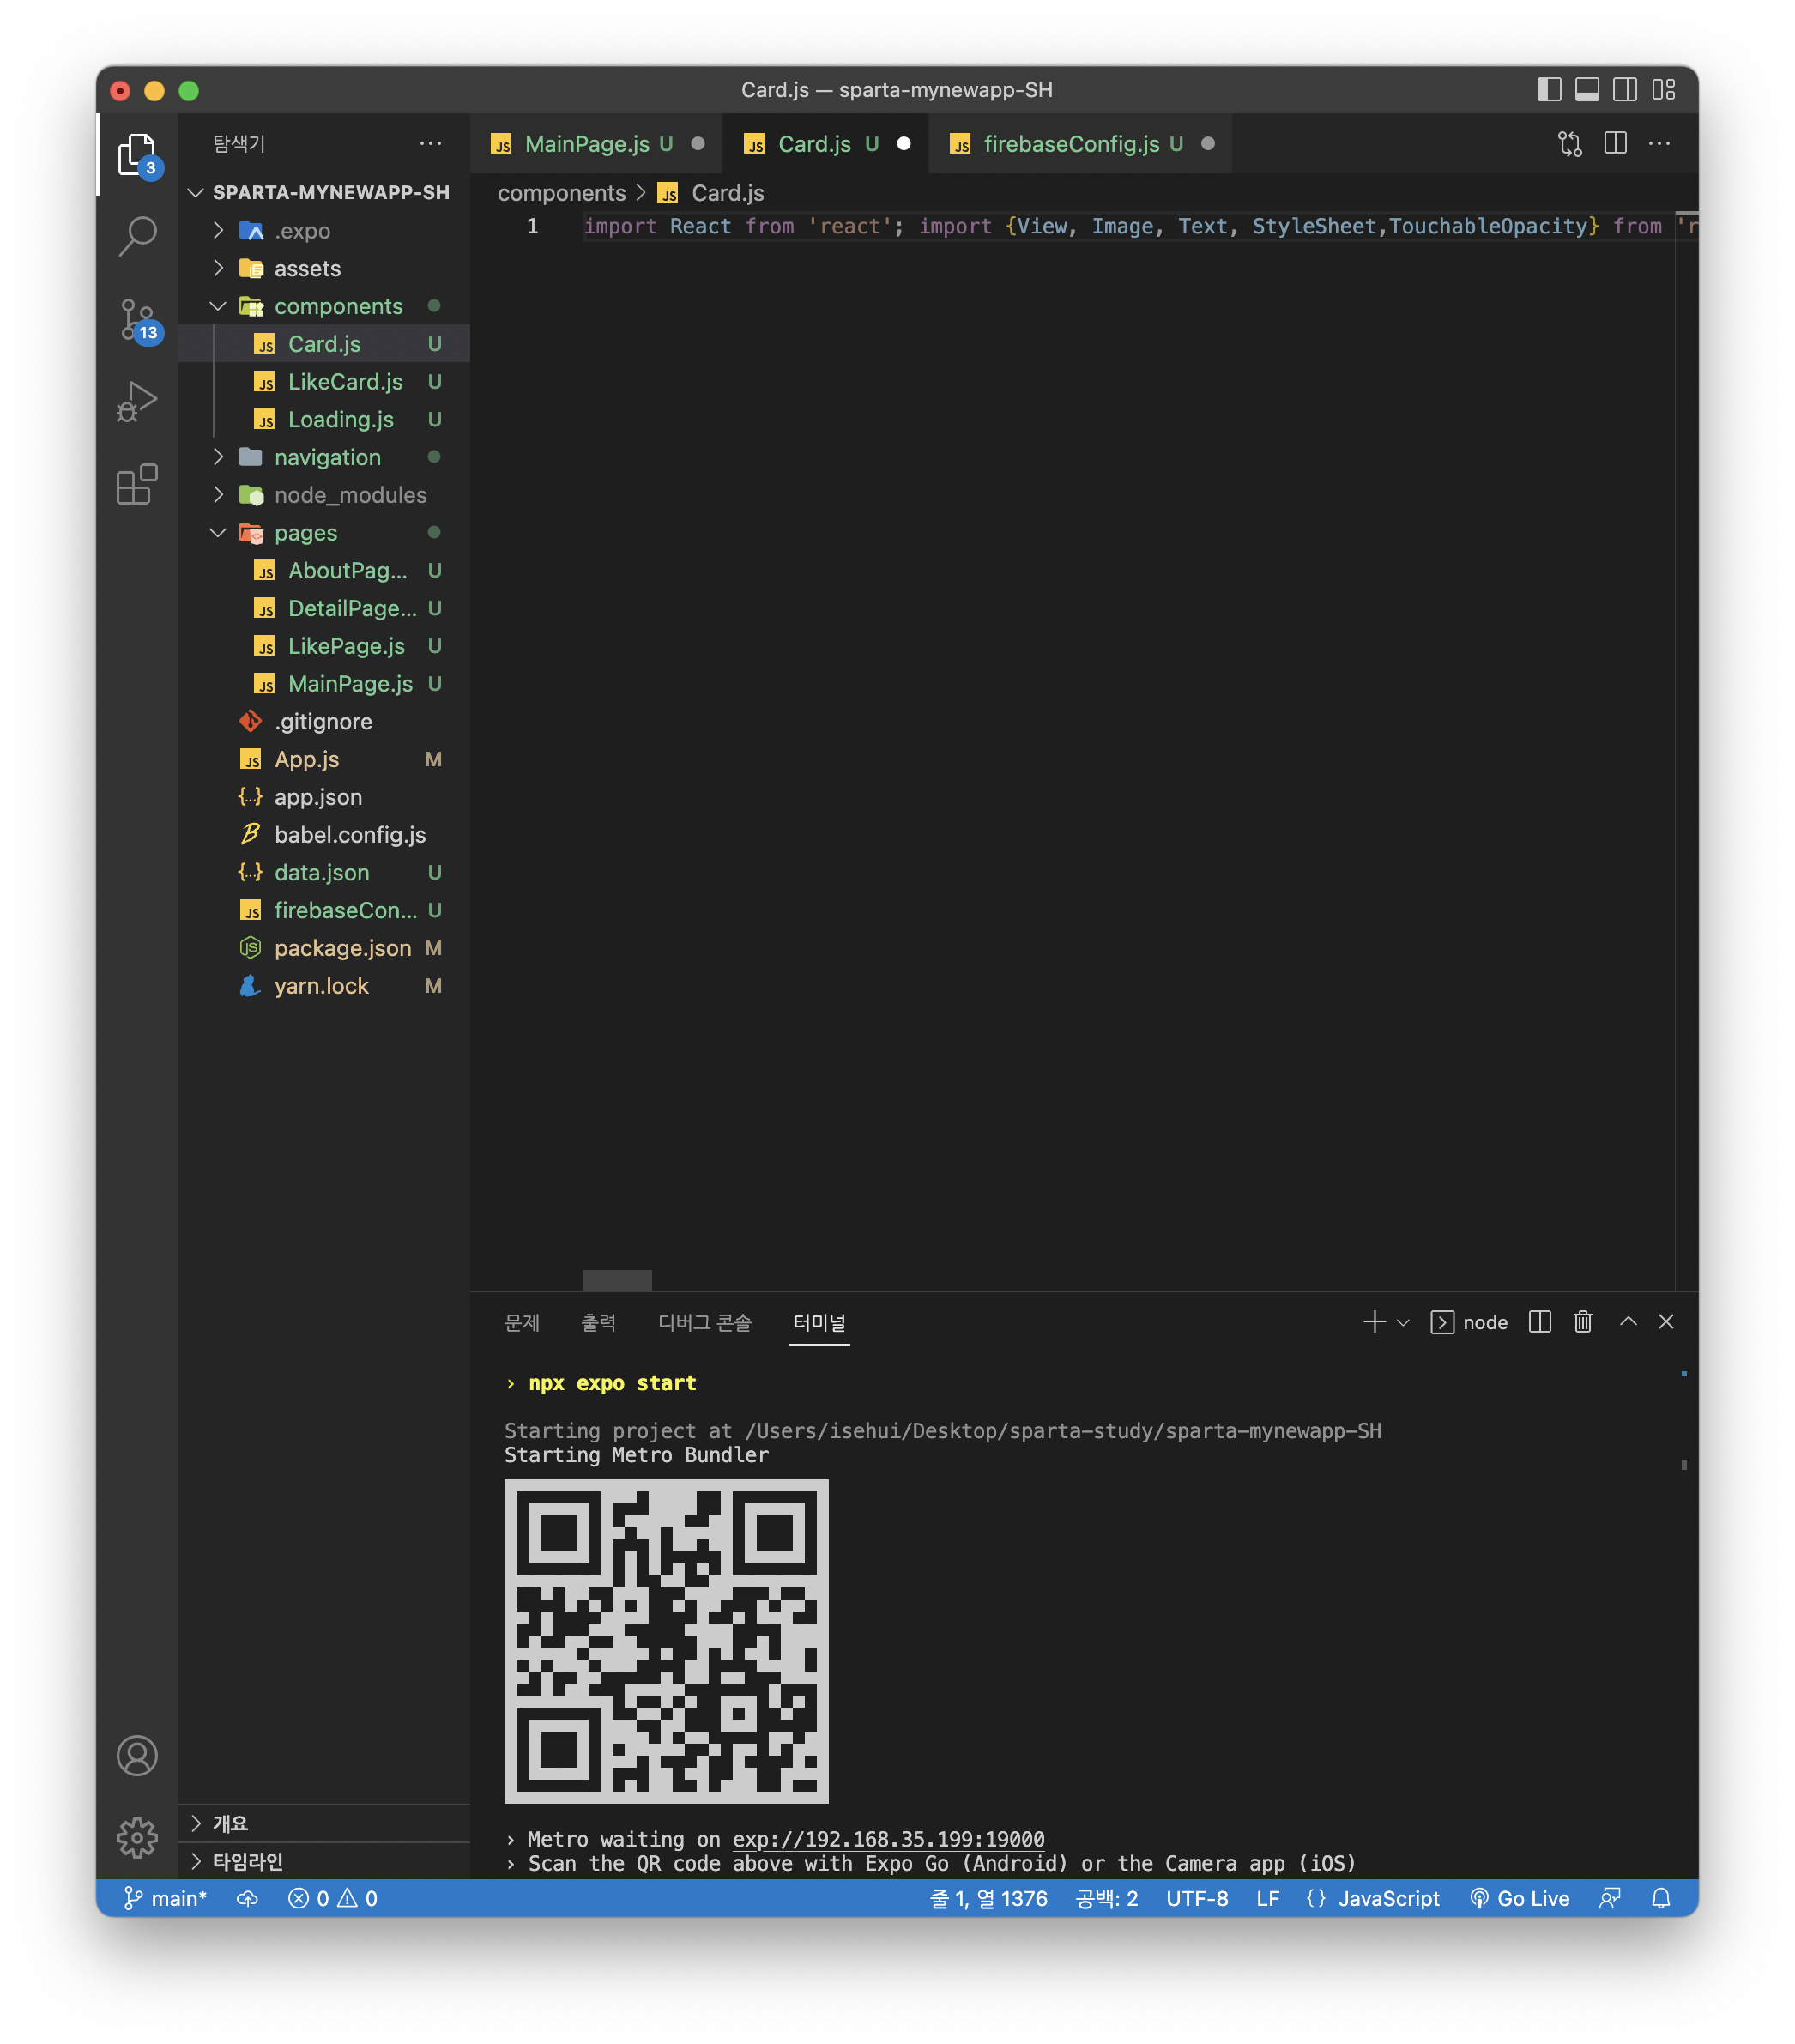Select the 터미널 panel tab
1795x2044 pixels.
[x=819, y=1322]
